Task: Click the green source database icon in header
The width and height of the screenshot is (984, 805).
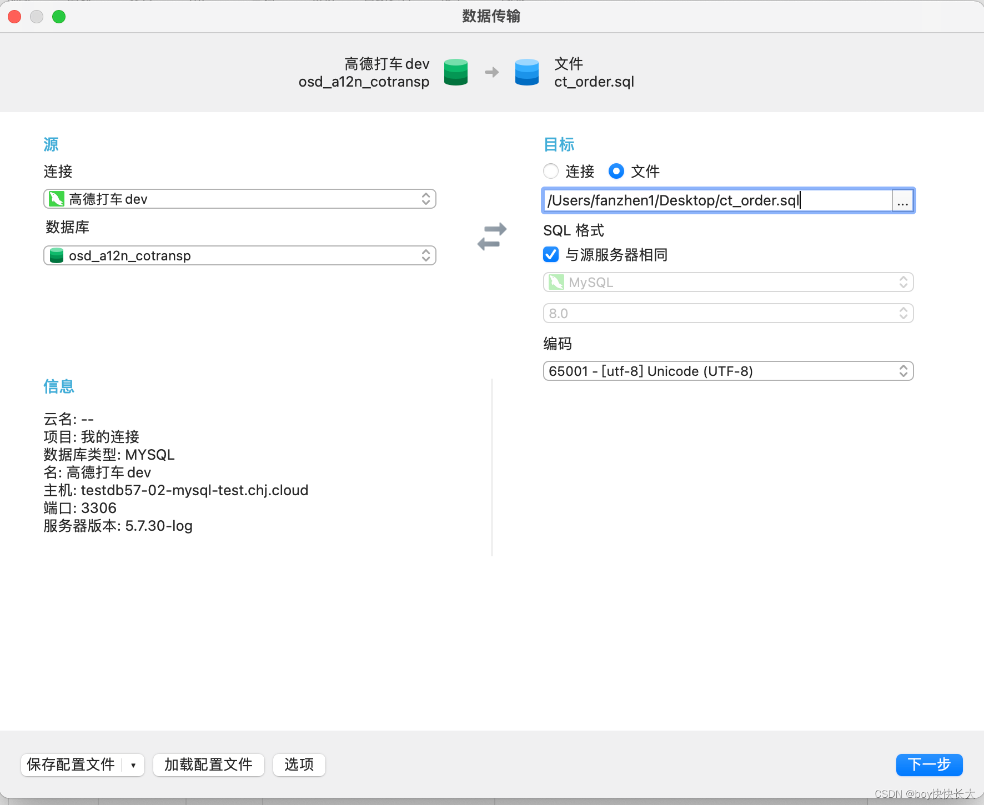Action: tap(456, 73)
